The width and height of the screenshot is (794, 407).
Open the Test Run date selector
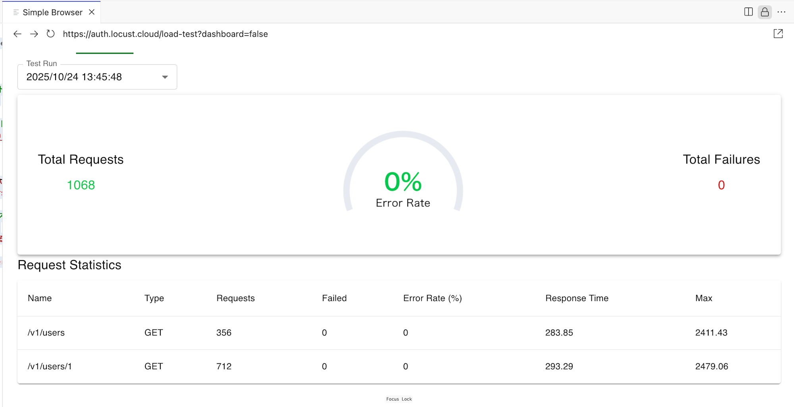click(x=91, y=77)
